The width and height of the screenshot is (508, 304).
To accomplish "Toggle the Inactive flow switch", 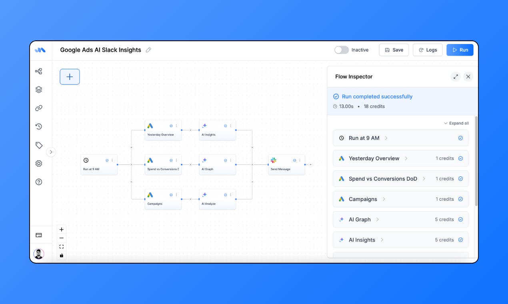I will (x=342, y=50).
